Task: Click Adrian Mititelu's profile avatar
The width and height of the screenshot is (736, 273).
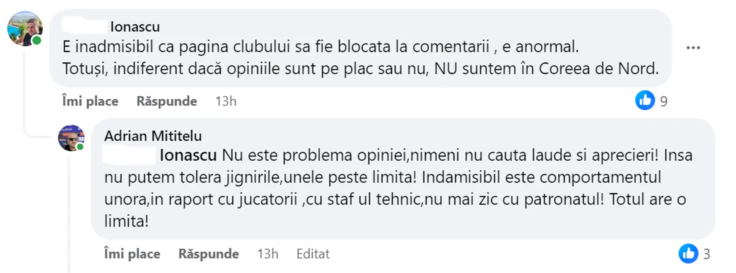Action: point(71,138)
